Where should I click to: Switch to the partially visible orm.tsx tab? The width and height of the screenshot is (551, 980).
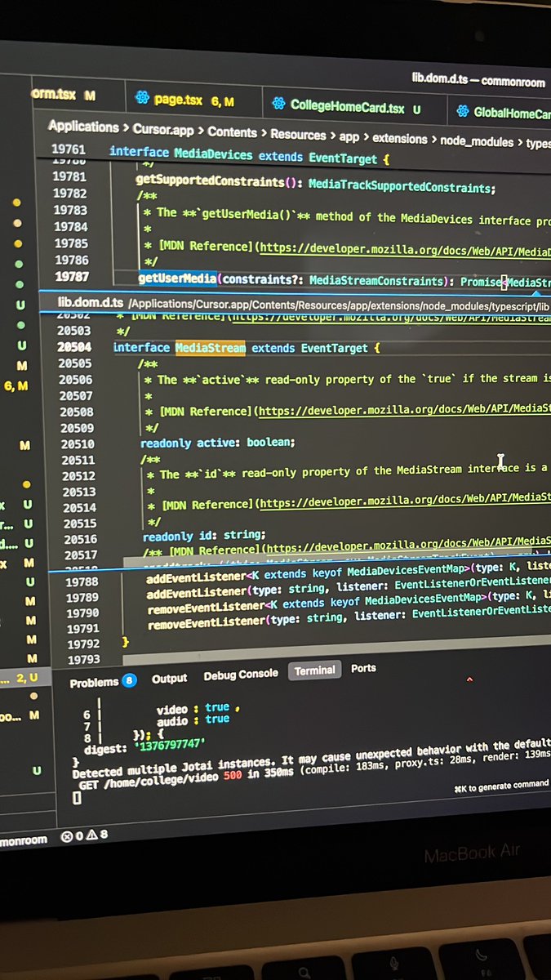coord(64,95)
